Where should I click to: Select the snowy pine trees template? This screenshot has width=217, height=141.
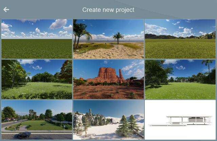pos(108,120)
